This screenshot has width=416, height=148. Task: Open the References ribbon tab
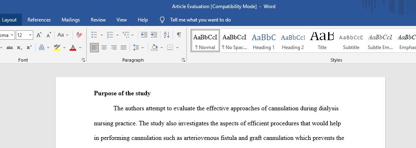tap(39, 20)
